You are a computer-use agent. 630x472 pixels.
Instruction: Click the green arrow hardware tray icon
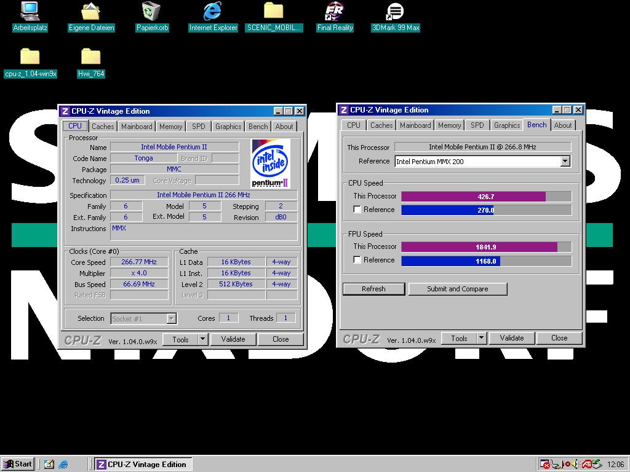point(597,464)
